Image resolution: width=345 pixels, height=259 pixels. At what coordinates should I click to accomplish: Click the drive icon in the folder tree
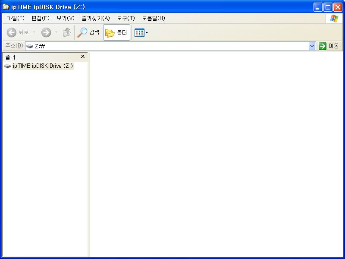7,66
